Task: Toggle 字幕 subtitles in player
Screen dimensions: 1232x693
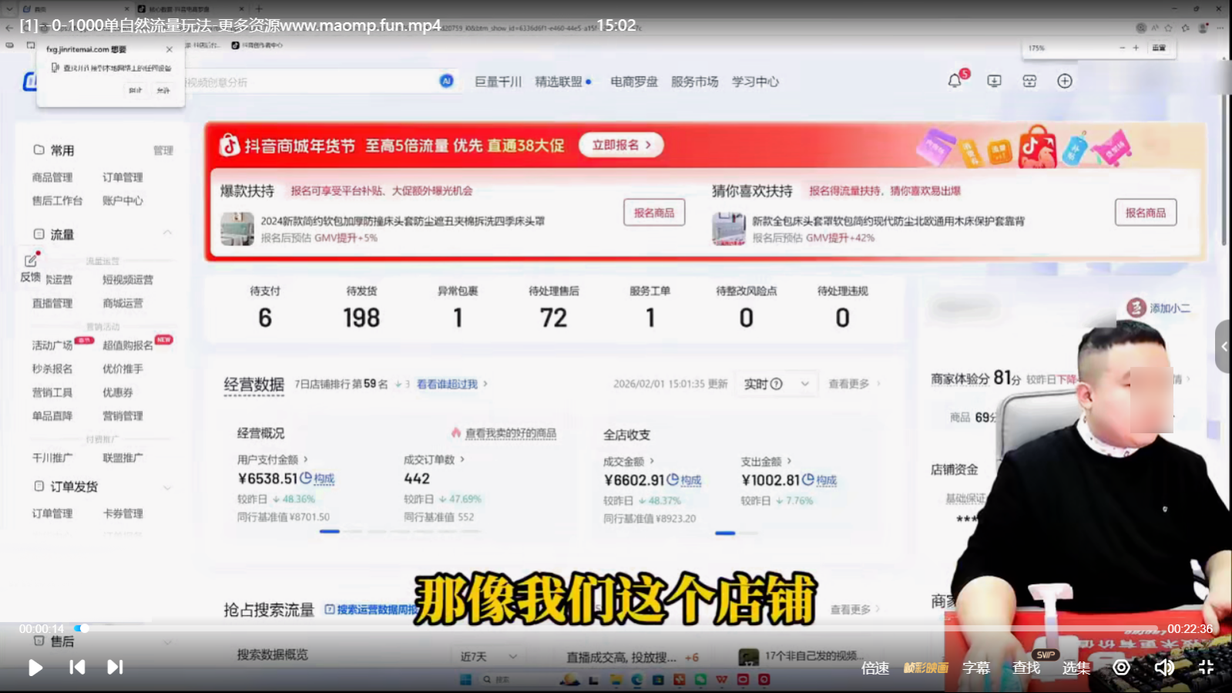Action: click(x=975, y=668)
